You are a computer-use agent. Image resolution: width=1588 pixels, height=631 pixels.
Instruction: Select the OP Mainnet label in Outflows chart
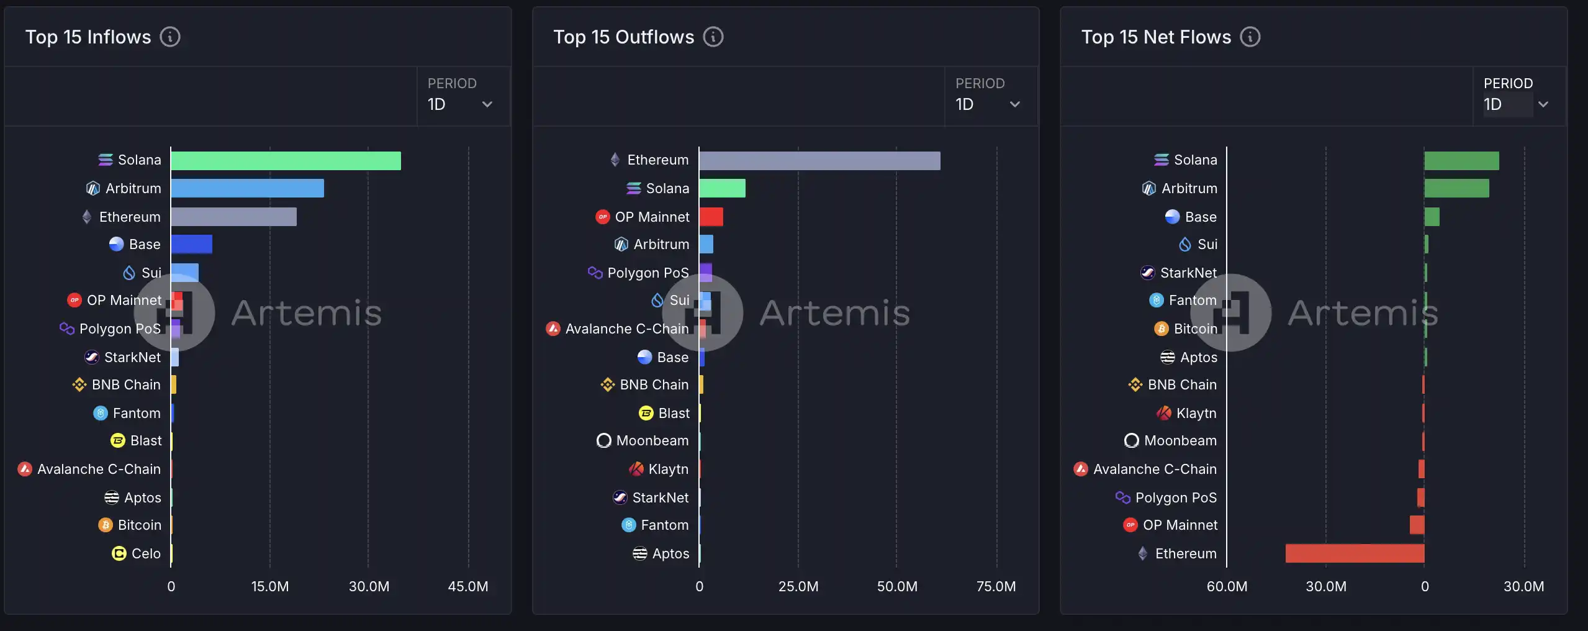point(652,217)
